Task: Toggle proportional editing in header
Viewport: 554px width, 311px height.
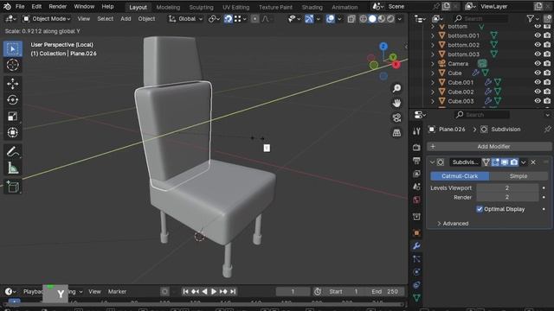Action: point(254,19)
